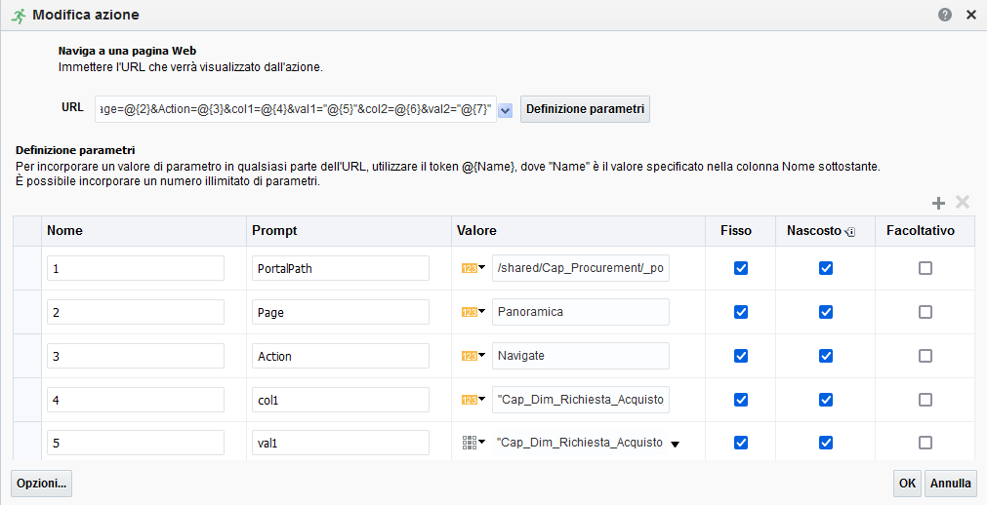Click the delete parameter X icon

click(x=962, y=203)
